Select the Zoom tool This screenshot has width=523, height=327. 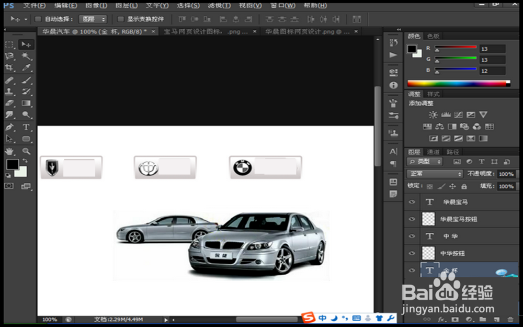(x=26, y=151)
